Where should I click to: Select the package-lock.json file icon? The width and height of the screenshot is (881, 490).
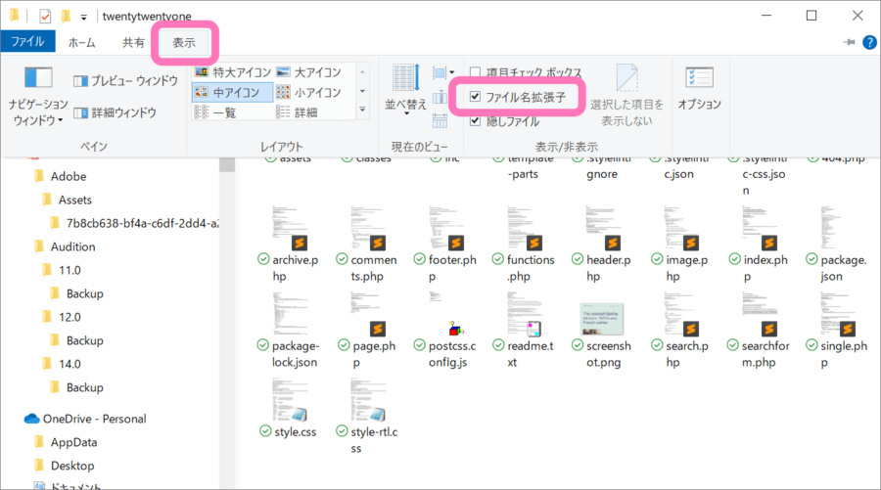[x=290, y=314]
